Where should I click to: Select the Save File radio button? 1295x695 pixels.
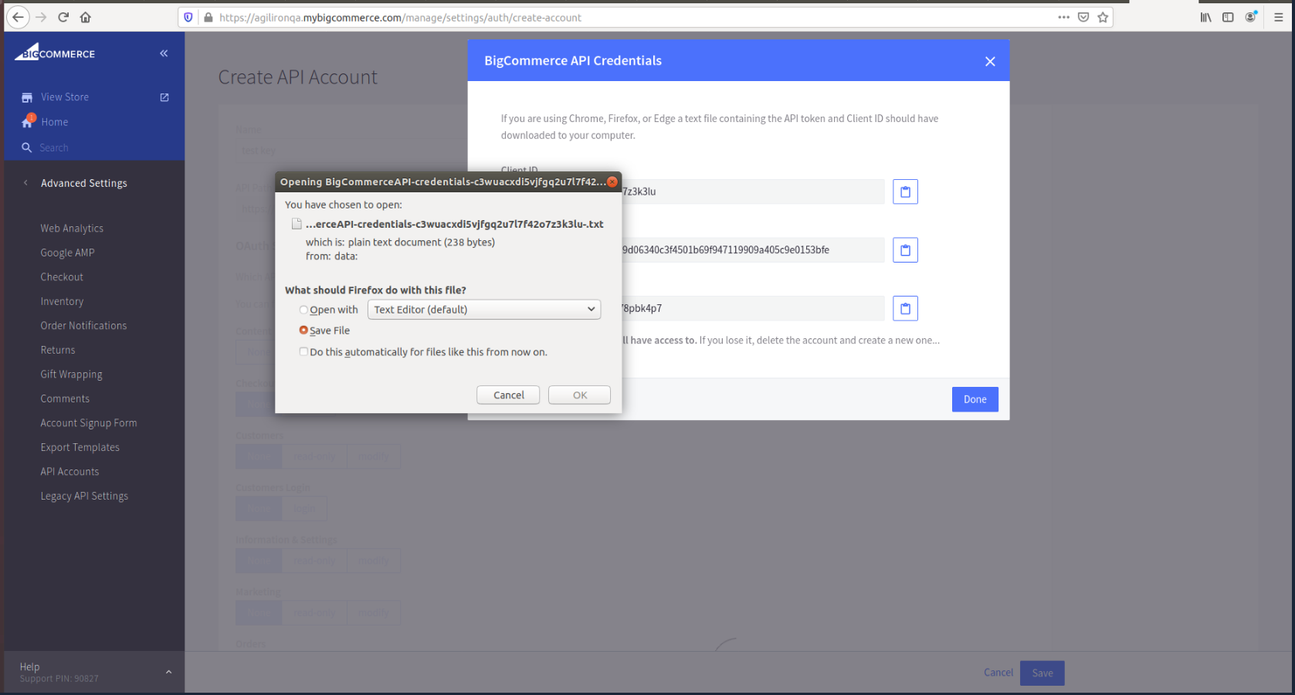[x=303, y=331]
